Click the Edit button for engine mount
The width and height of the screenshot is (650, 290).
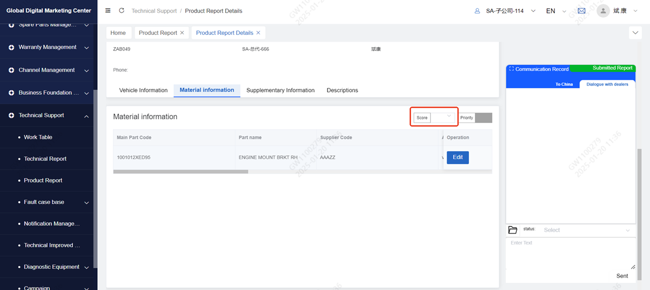[x=458, y=157]
